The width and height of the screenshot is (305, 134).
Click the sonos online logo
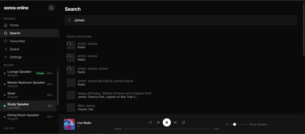pyautogui.click(x=16, y=8)
